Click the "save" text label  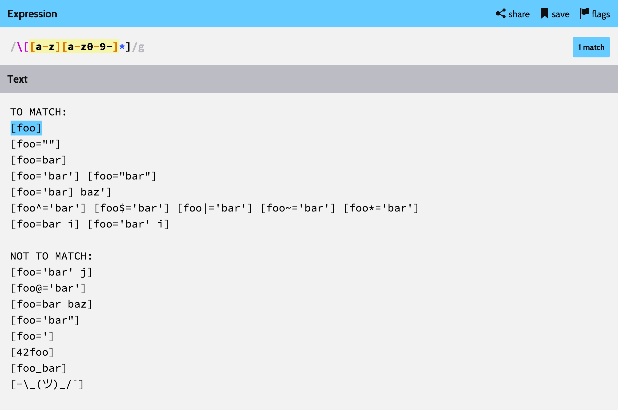tap(561, 14)
